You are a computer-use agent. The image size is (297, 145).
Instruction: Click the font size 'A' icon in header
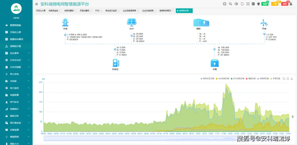[x=253, y=4]
